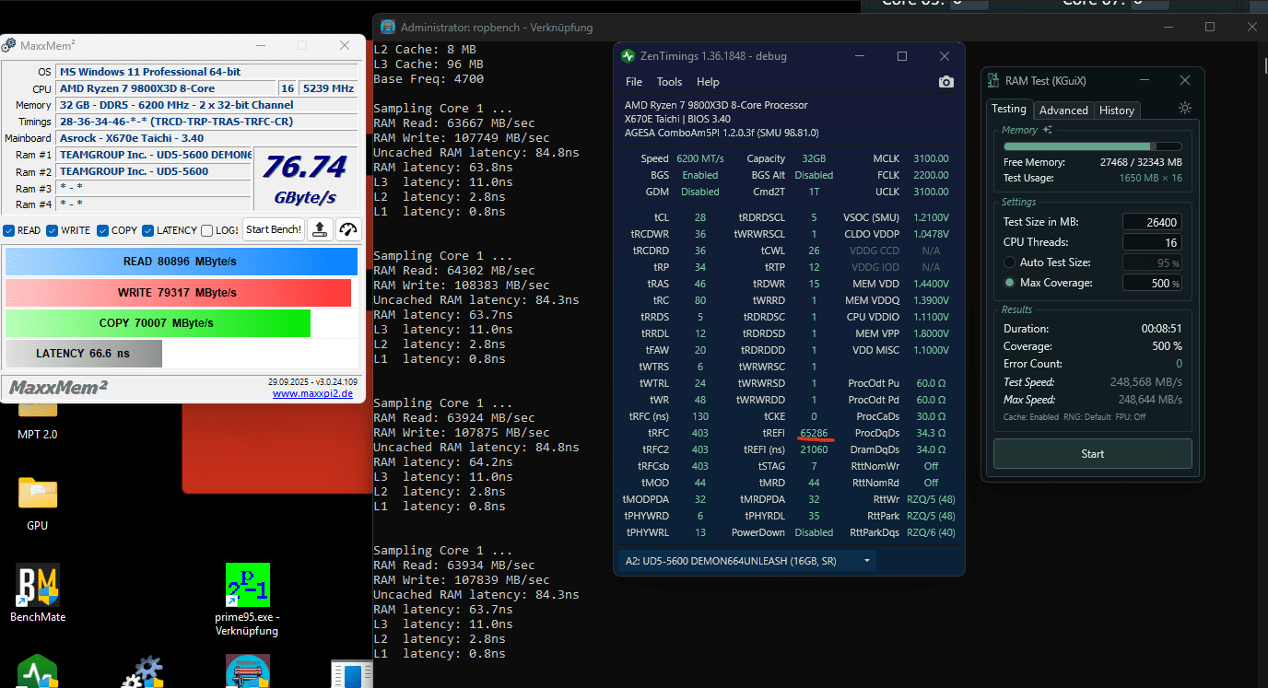Image resolution: width=1268 pixels, height=688 pixels.
Task: Click the READ 80896 MByte/s result bar
Action: click(x=181, y=262)
